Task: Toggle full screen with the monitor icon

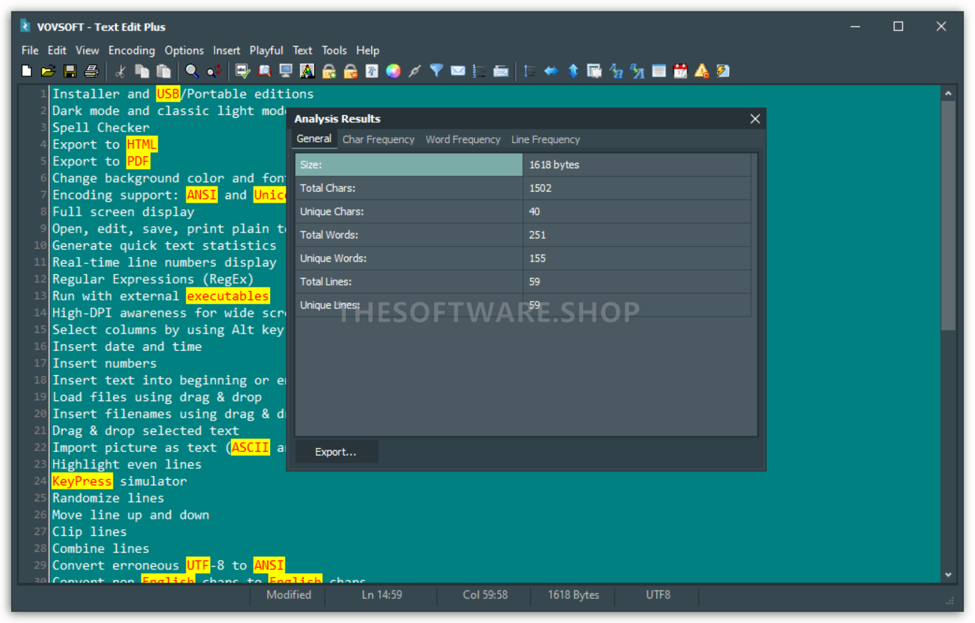Action: (x=286, y=71)
